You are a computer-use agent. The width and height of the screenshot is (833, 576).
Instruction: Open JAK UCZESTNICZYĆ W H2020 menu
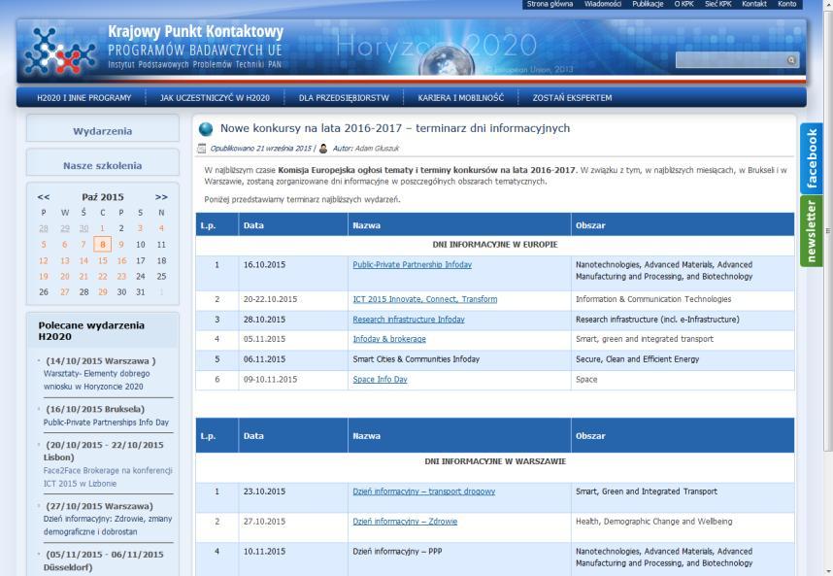click(x=215, y=98)
